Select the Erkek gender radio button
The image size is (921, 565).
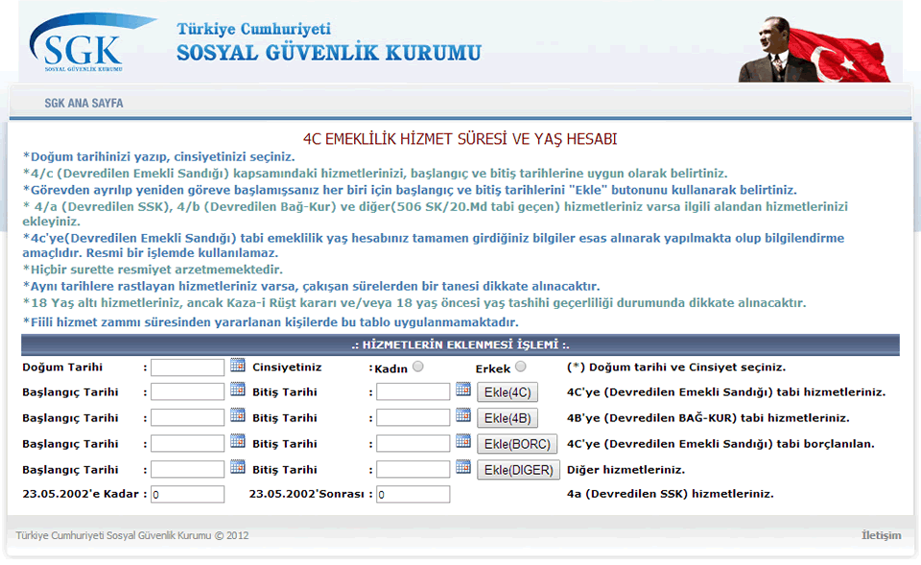(520, 366)
